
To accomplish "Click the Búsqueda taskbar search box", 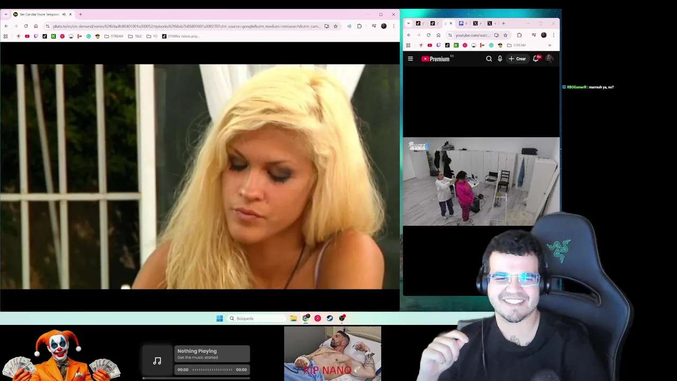I will (258, 318).
